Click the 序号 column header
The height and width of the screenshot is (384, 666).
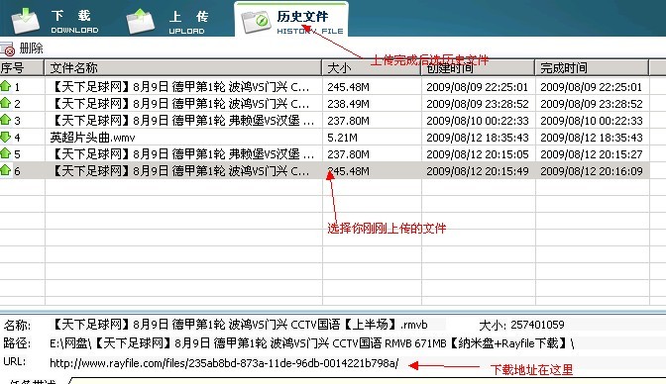tap(22, 68)
